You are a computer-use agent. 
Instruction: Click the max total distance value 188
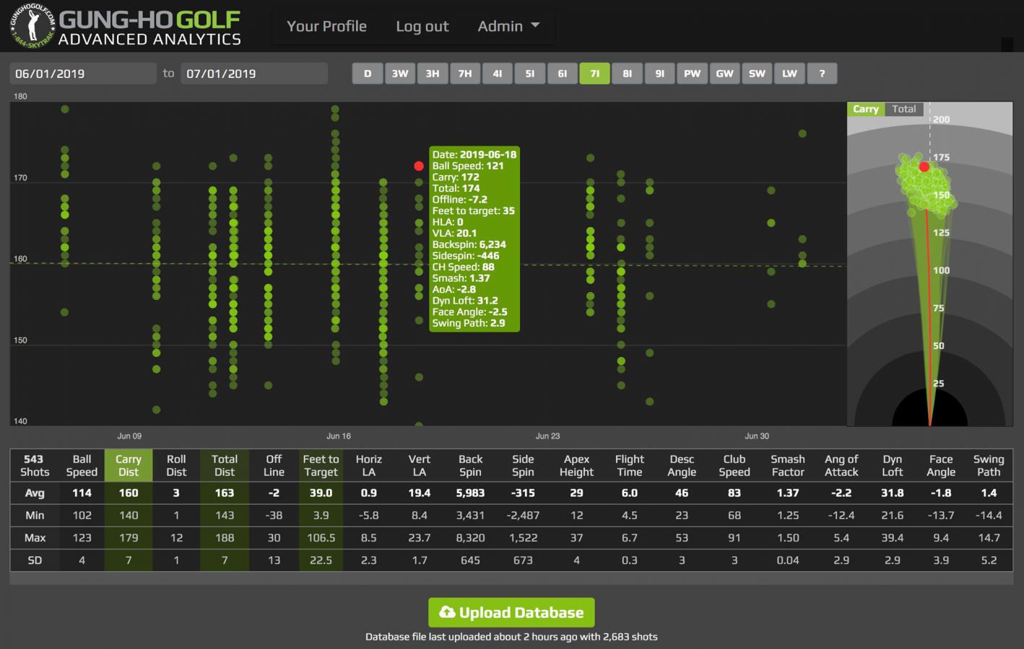point(225,538)
